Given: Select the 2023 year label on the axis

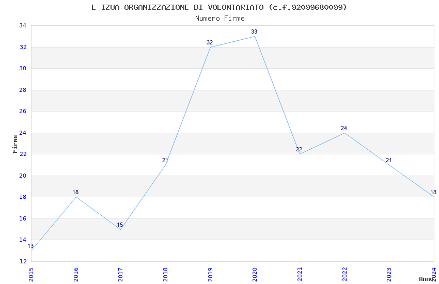Looking at the screenshot, I should point(389,275).
